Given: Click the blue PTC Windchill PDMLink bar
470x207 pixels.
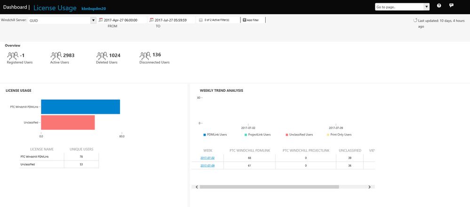Looking at the screenshot, I should coord(80,107).
